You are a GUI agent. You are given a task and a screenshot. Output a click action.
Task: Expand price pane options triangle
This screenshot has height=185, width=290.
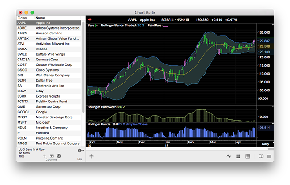(273, 25)
